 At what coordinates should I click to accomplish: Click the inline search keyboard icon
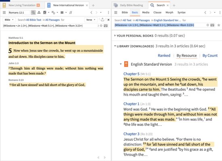tap(106, 26)
